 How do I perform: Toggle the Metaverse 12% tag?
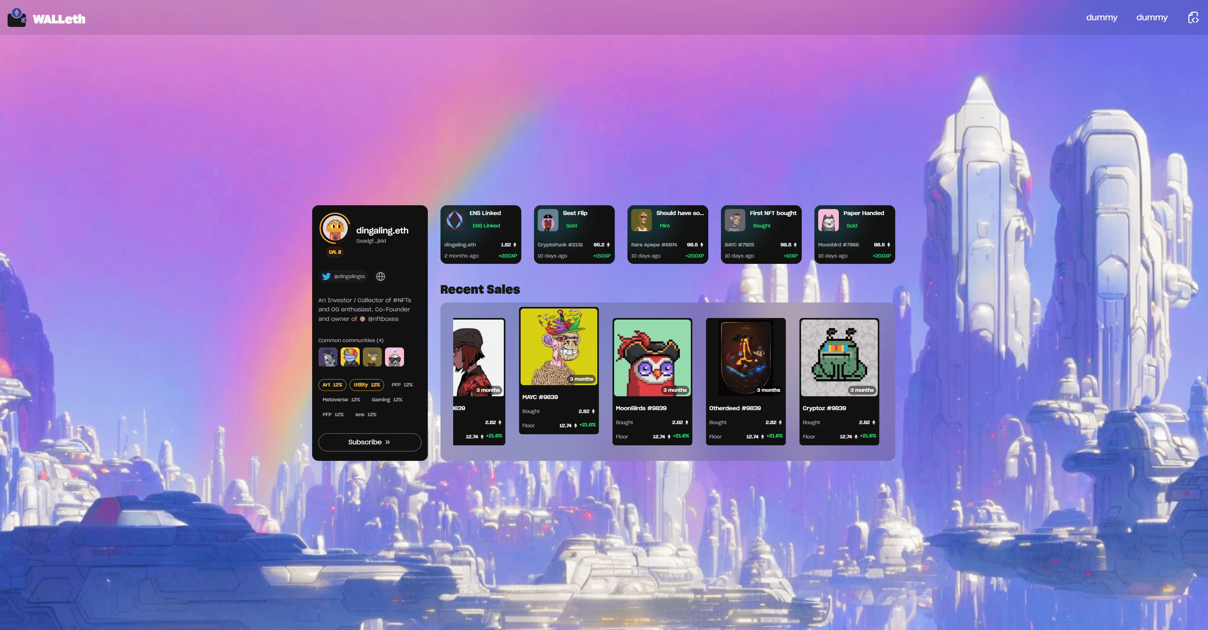(341, 400)
